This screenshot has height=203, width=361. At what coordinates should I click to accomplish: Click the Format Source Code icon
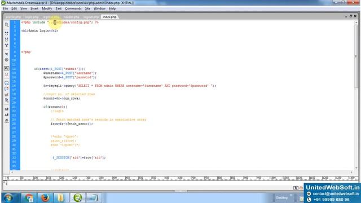(x=6, y=121)
